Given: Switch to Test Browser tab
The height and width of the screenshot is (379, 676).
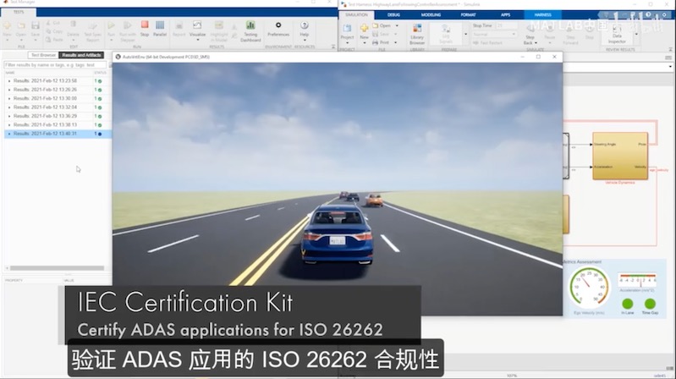Looking at the screenshot, I should [x=43, y=55].
